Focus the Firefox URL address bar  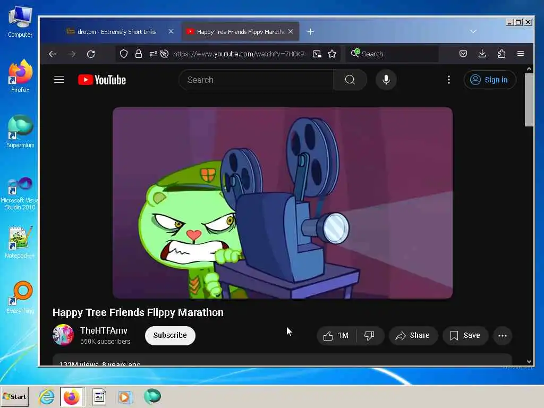(239, 54)
